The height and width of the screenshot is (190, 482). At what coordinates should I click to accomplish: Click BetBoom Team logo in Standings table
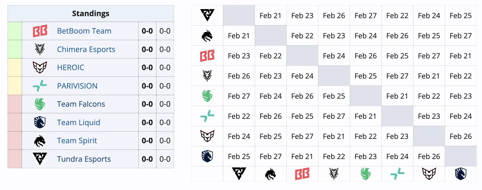[40, 31]
